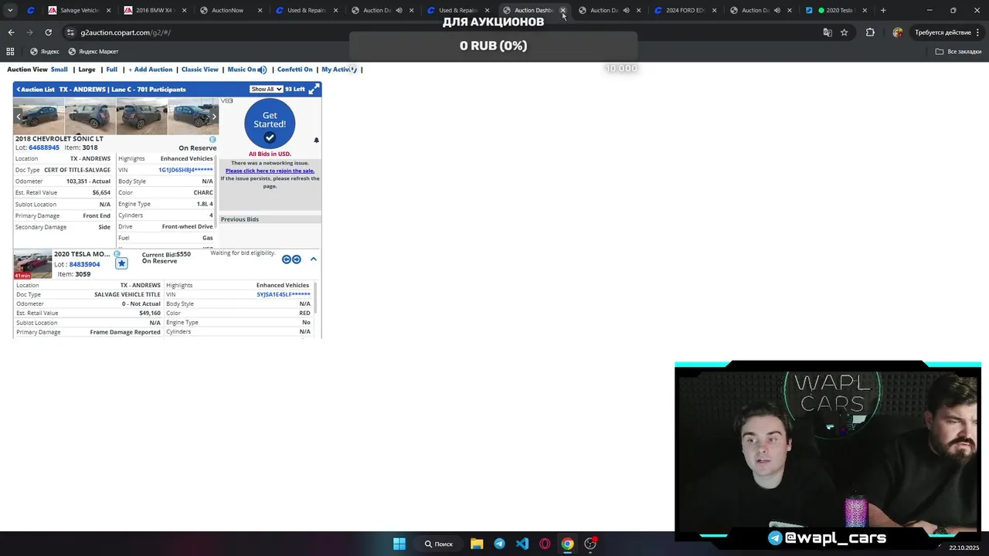Click the link to rejoin the sale
Image resolution: width=989 pixels, height=556 pixels.
point(270,171)
